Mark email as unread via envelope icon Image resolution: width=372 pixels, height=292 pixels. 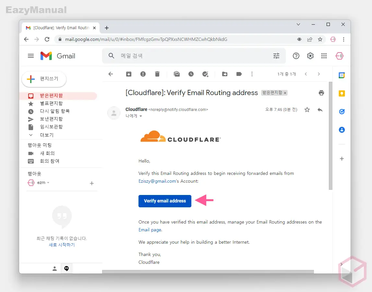[x=177, y=74]
